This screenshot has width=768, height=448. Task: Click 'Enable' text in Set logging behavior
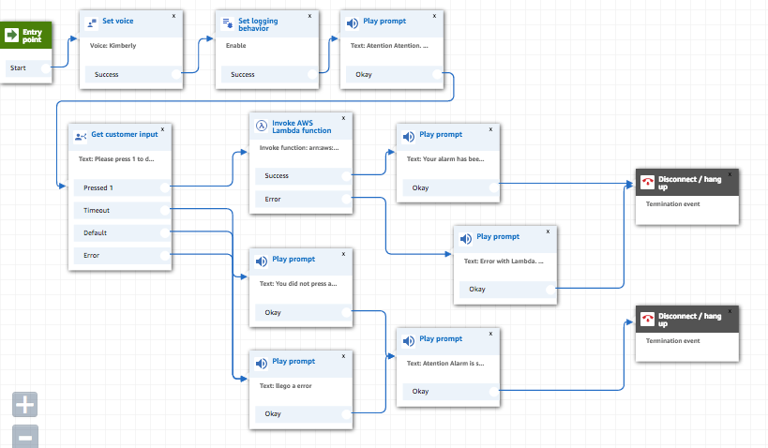click(236, 46)
